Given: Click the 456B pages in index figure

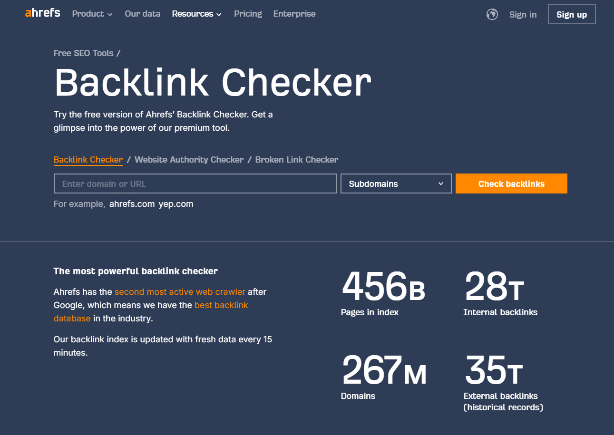Looking at the screenshot, I should (383, 287).
